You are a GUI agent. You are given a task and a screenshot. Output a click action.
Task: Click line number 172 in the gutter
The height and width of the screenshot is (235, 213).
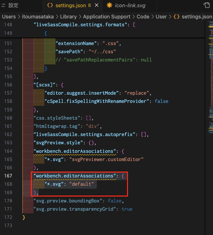click(8, 217)
